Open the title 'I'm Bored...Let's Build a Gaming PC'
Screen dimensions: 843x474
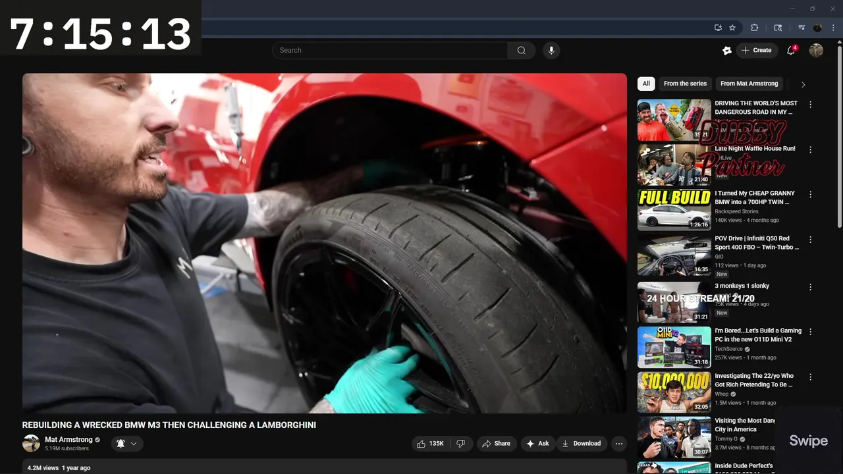(758, 335)
